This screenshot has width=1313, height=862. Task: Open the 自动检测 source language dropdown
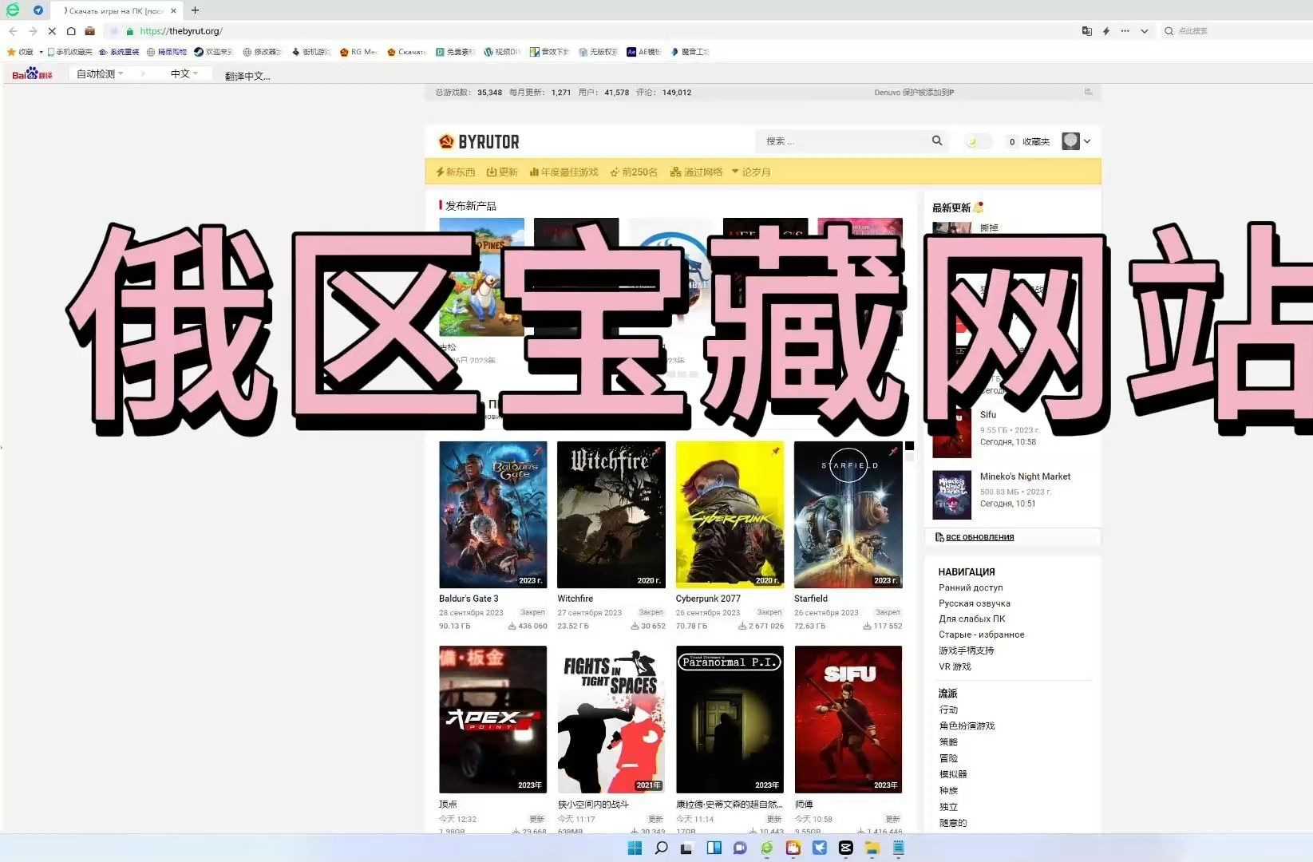click(100, 73)
